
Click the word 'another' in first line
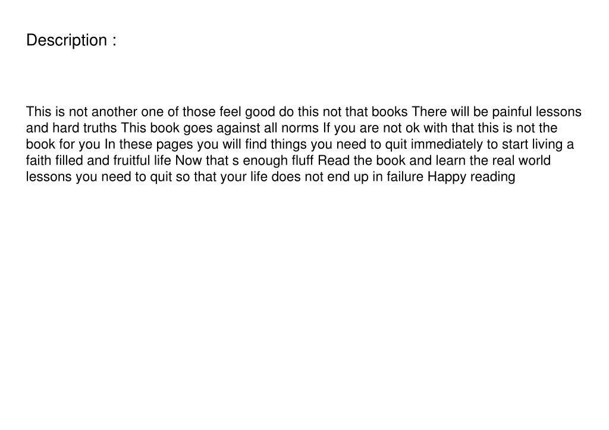point(114,112)
